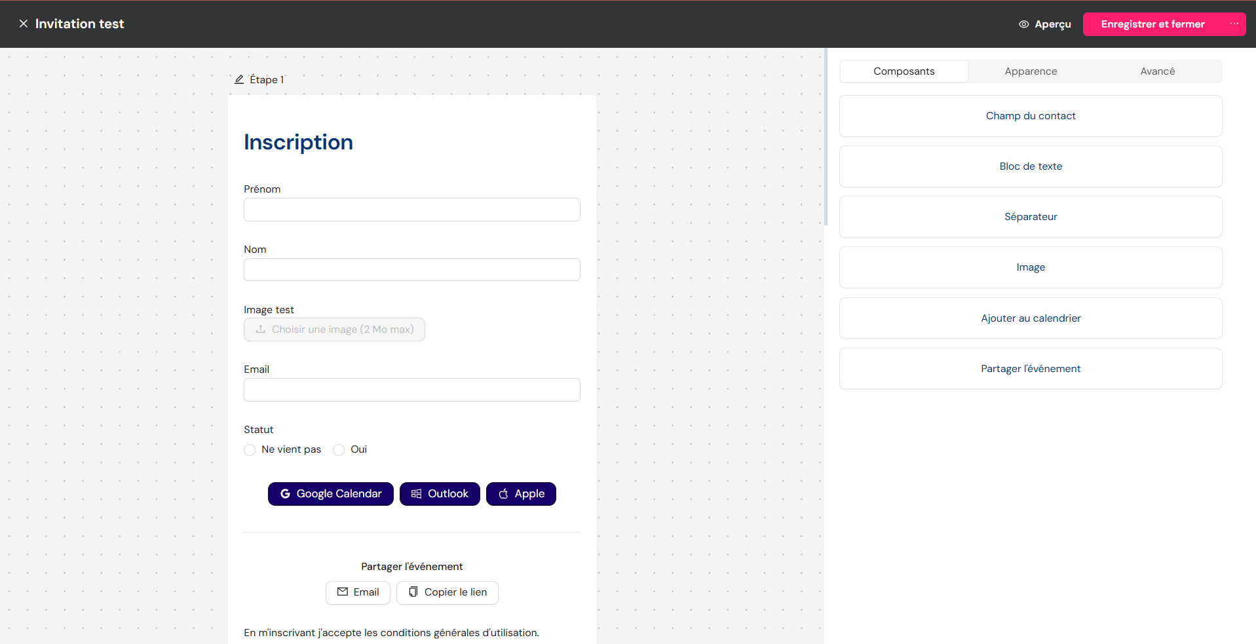Click the Statut field label
The width and height of the screenshot is (1256, 644).
(x=258, y=430)
